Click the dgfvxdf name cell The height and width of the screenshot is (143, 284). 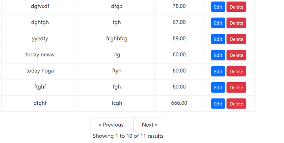click(x=40, y=6)
